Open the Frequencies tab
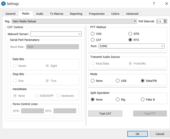 (97, 14)
